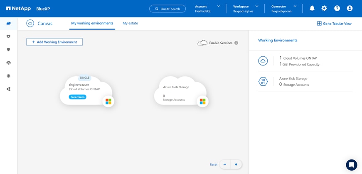Image resolution: width=362 pixels, height=174 pixels.
Task: Switch to My working environments tab
Action: tap(92, 23)
